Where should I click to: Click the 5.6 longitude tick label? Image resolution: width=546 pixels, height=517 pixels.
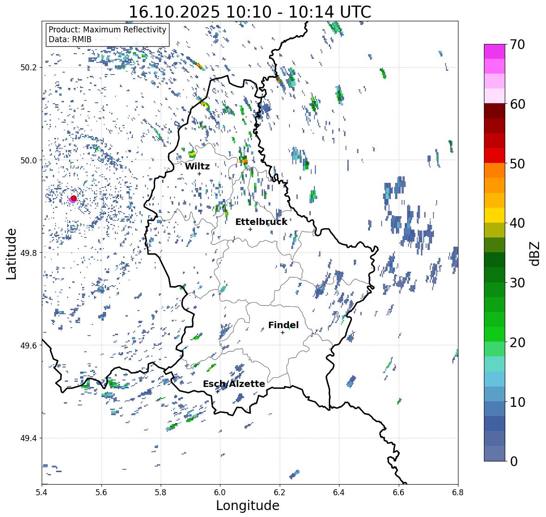pyautogui.click(x=101, y=492)
